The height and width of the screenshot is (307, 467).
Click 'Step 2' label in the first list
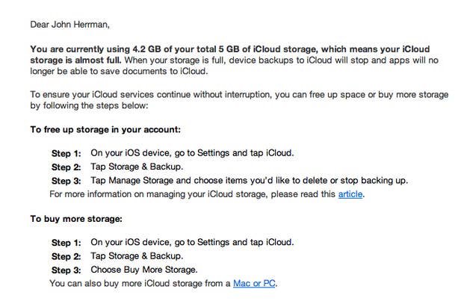(x=66, y=167)
